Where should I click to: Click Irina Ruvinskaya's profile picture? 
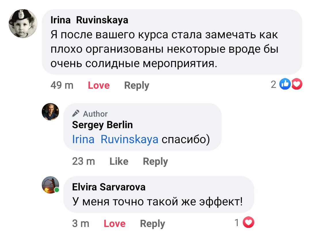click(23, 24)
